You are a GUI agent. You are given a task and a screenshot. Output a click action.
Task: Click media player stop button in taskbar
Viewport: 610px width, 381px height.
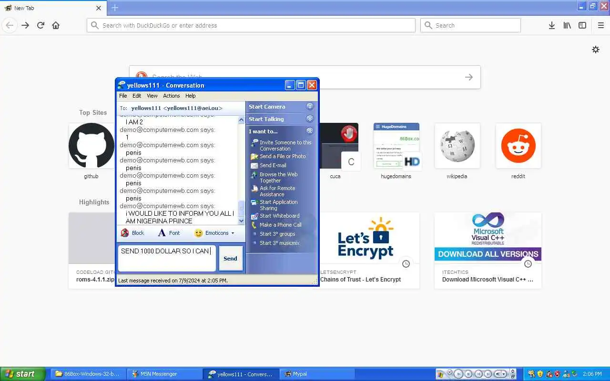[468, 374]
